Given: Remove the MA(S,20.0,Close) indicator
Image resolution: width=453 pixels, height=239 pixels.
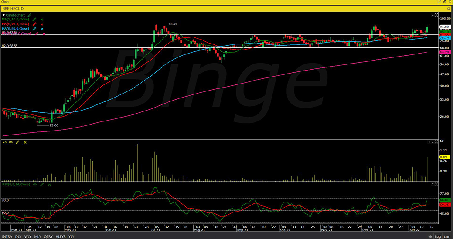Looking at the screenshot, I should (x=42, y=24).
